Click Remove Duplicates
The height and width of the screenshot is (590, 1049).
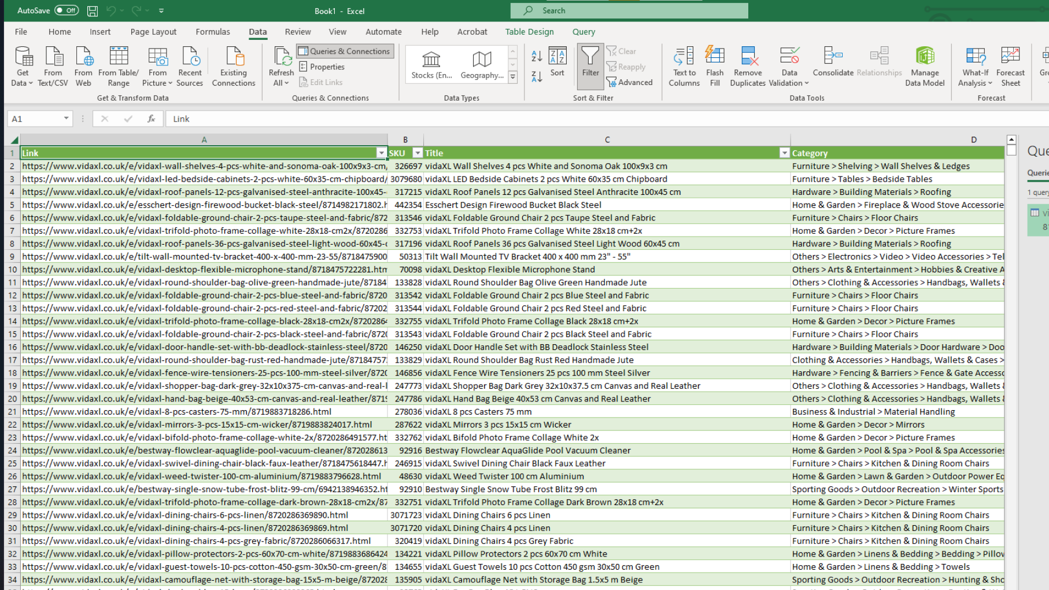[748, 67]
